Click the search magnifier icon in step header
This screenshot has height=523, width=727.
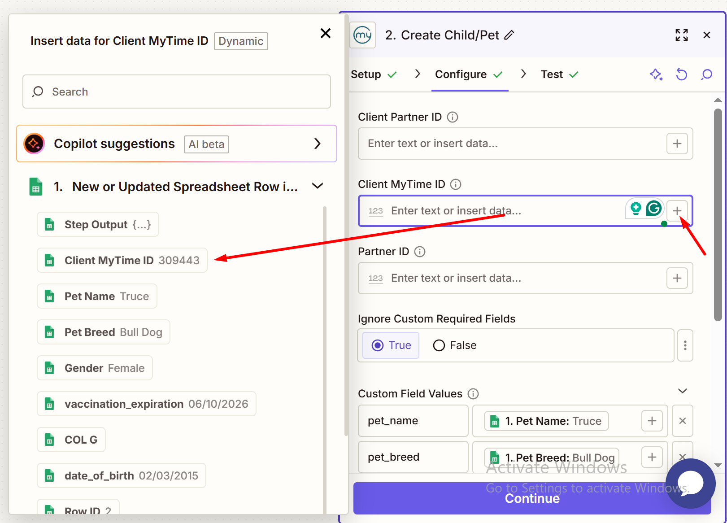coord(707,74)
